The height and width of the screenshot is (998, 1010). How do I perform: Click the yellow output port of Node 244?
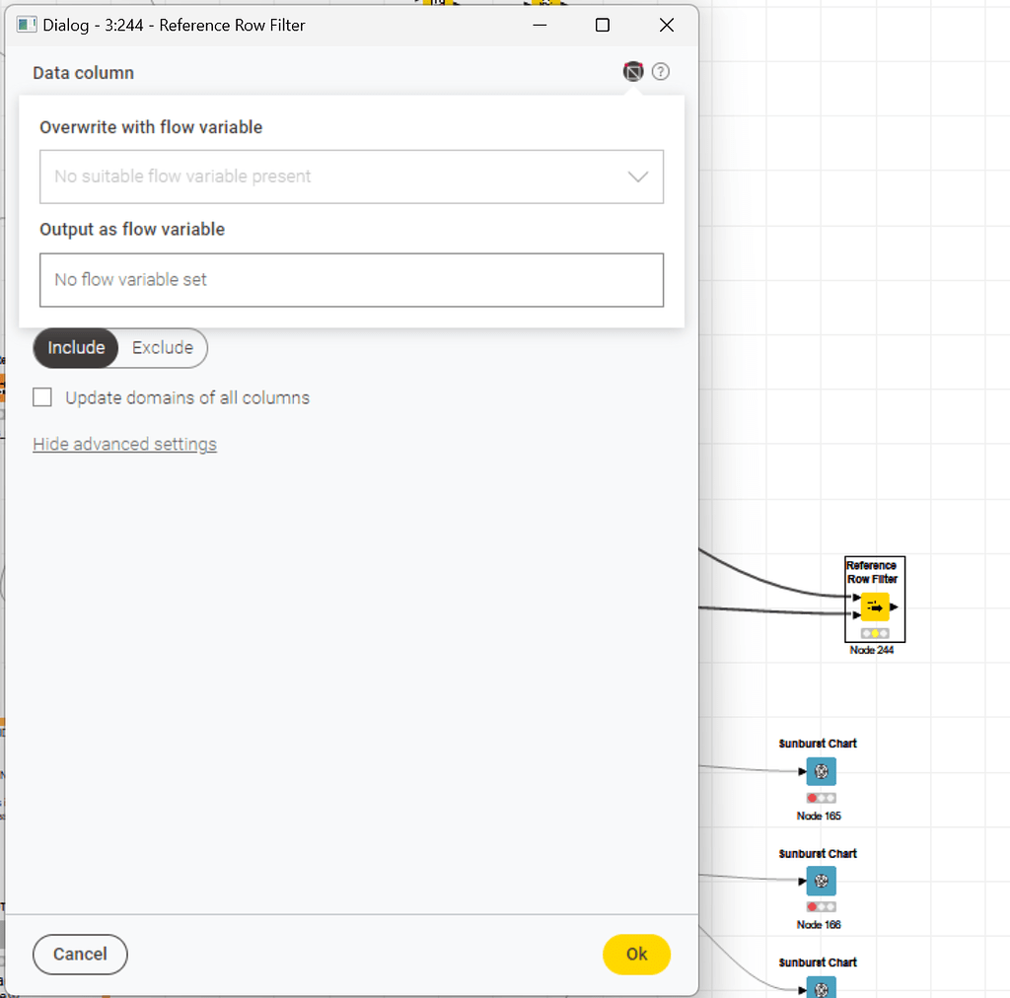point(895,607)
